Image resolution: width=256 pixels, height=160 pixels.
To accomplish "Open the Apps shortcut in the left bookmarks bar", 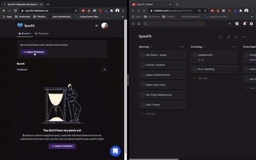I will point(7,17).
